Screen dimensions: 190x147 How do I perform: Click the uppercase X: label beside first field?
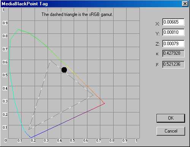(157, 24)
